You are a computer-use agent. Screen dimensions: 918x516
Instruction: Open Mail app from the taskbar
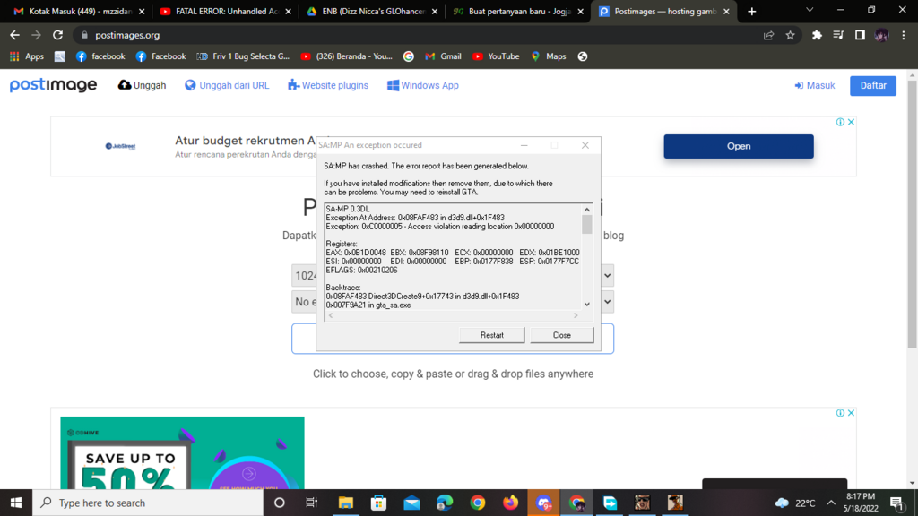pyautogui.click(x=411, y=503)
